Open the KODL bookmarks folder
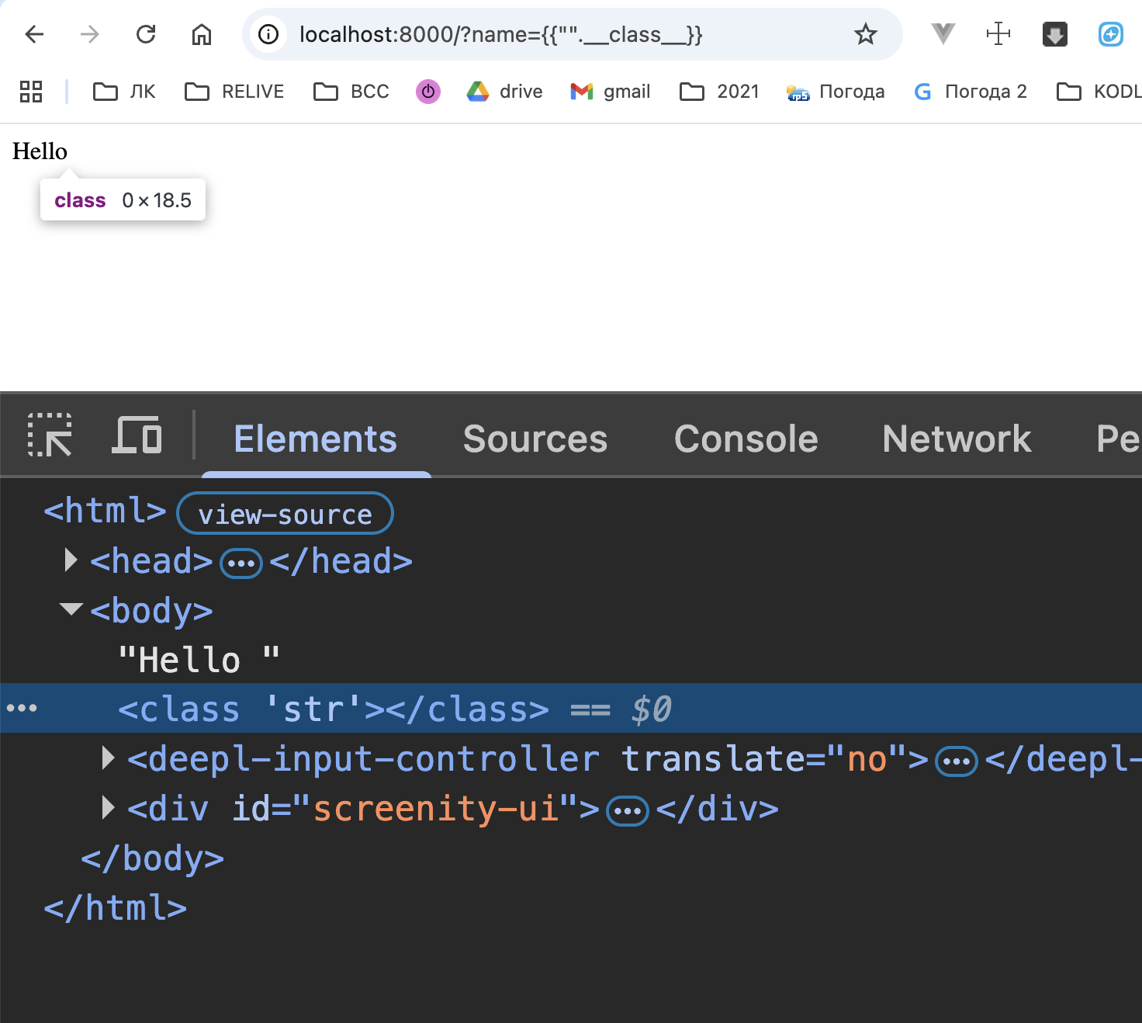Screen dimensions: 1142x1023 [x=1099, y=92]
